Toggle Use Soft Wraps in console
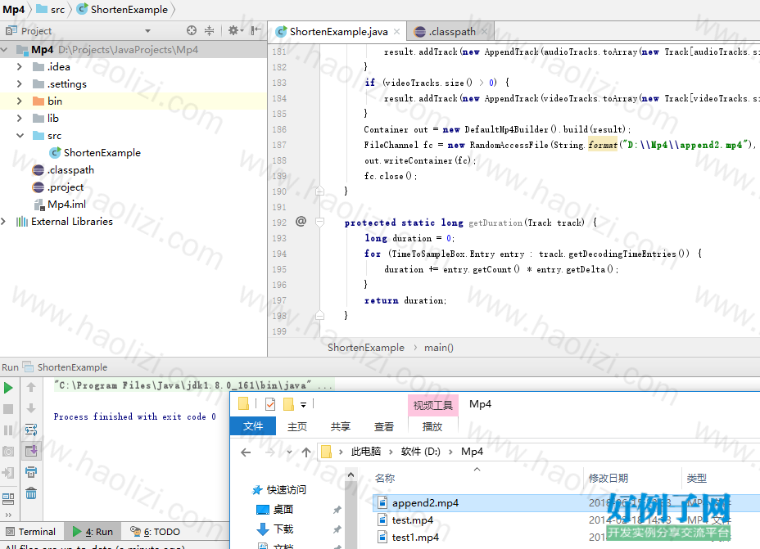 (x=31, y=430)
